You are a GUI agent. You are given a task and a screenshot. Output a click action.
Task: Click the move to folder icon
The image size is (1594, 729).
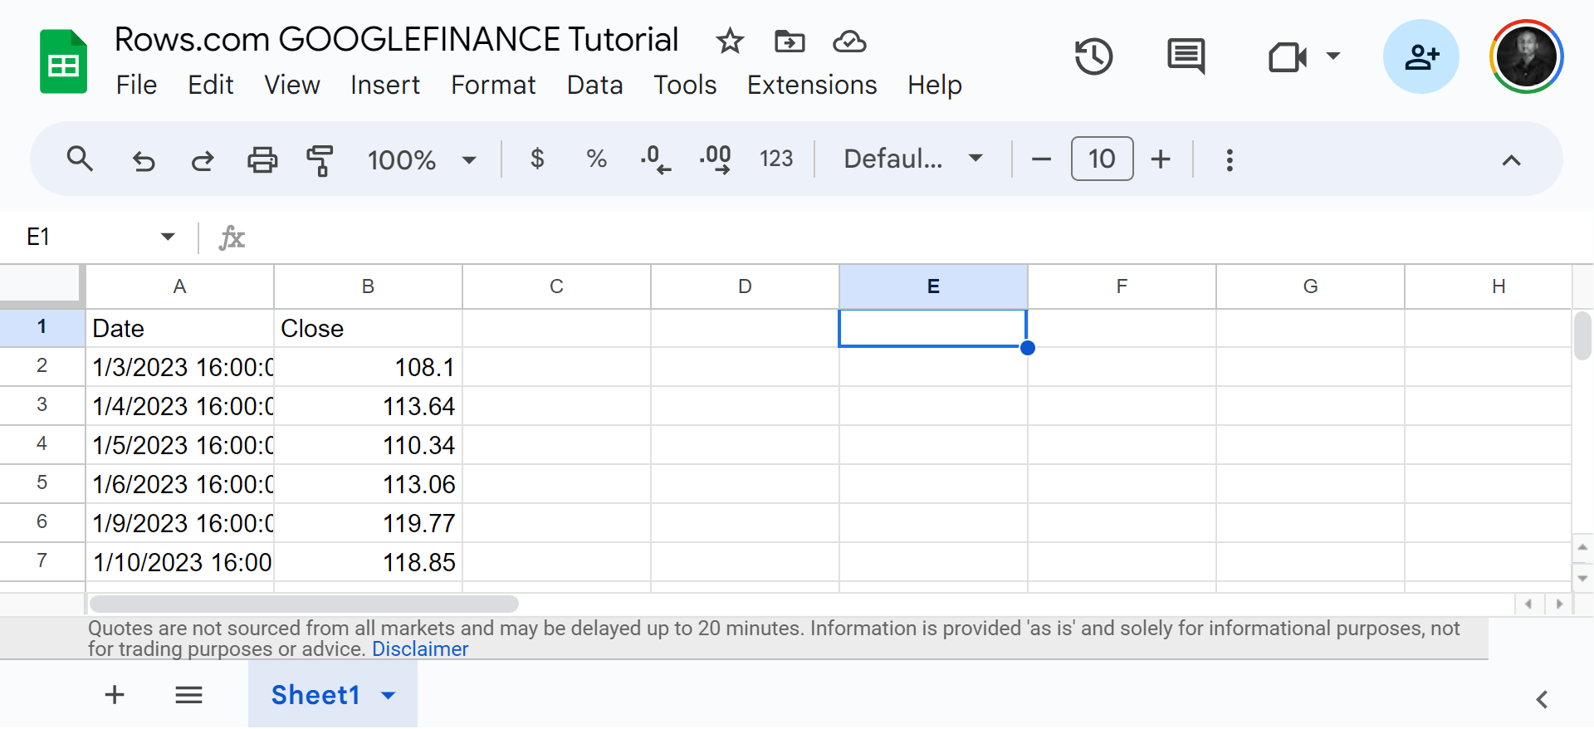[x=790, y=41]
